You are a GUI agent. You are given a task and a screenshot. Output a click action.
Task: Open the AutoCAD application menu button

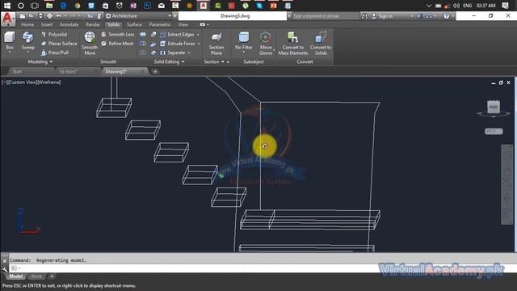(7, 19)
